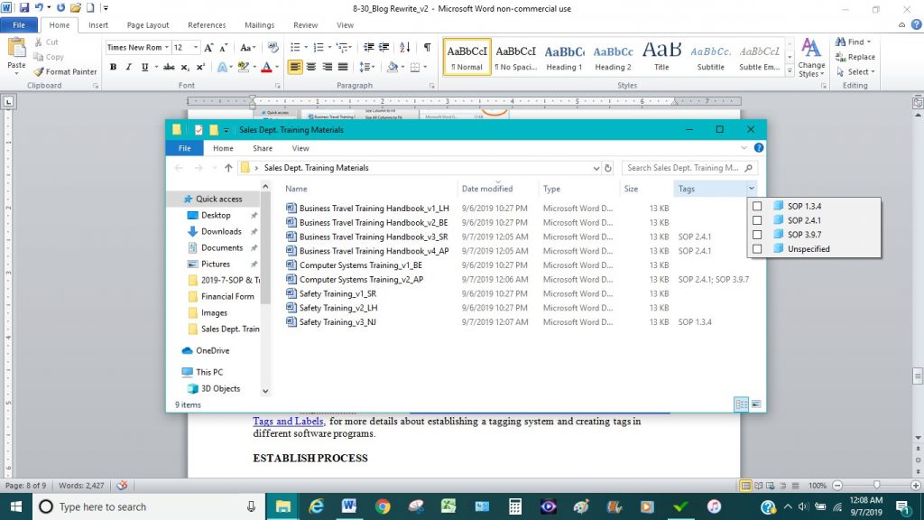Check the SOP 2.4.1 tag filter
Image resolution: width=924 pixels, height=520 pixels.
tap(757, 220)
